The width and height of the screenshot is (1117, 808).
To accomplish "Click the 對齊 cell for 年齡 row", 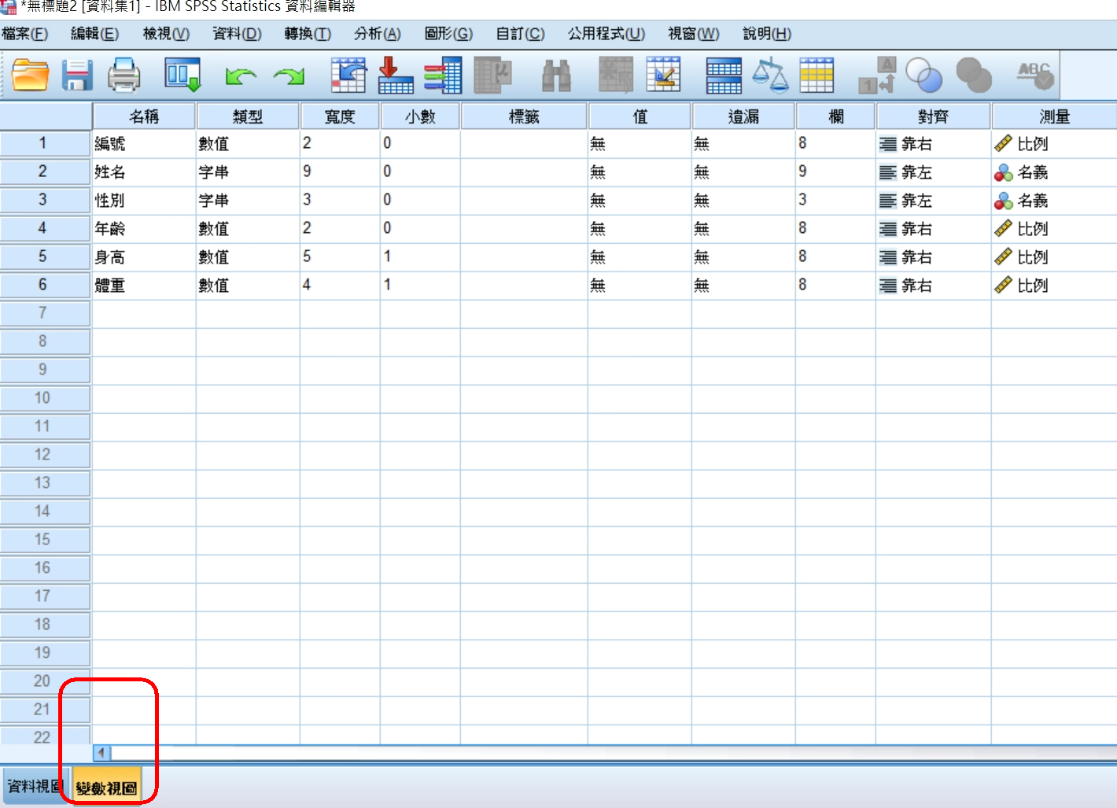I will 932,229.
